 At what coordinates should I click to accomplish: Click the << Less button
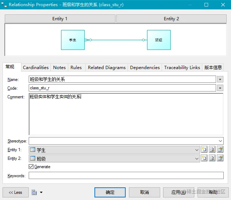click(x=16, y=192)
